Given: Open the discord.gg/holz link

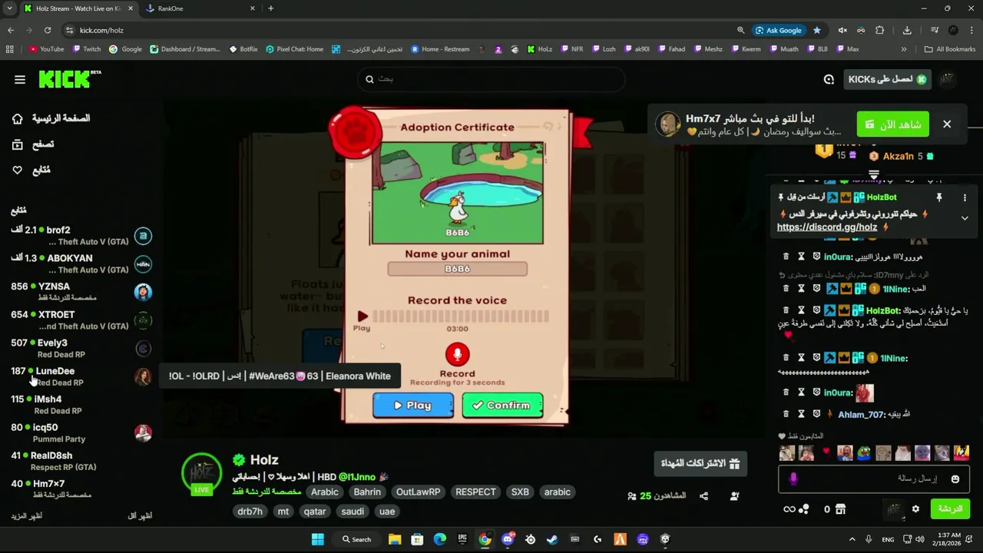Looking at the screenshot, I should tap(826, 227).
